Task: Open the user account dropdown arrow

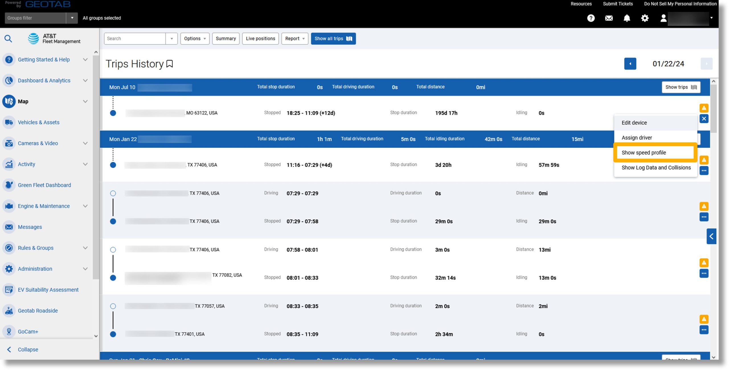Action: point(711,18)
